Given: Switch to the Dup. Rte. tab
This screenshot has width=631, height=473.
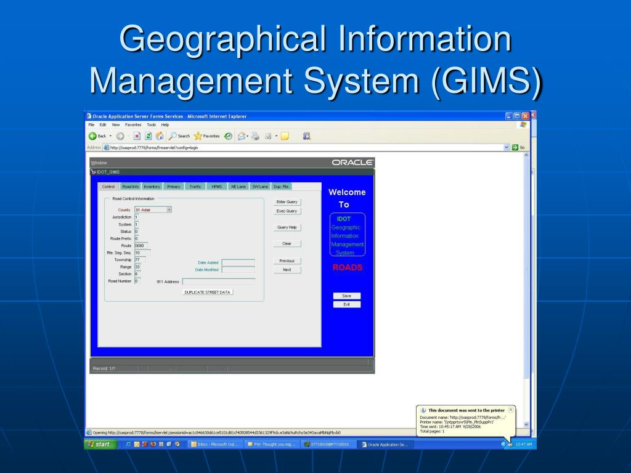Looking at the screenshot, I should coord(281,187).
